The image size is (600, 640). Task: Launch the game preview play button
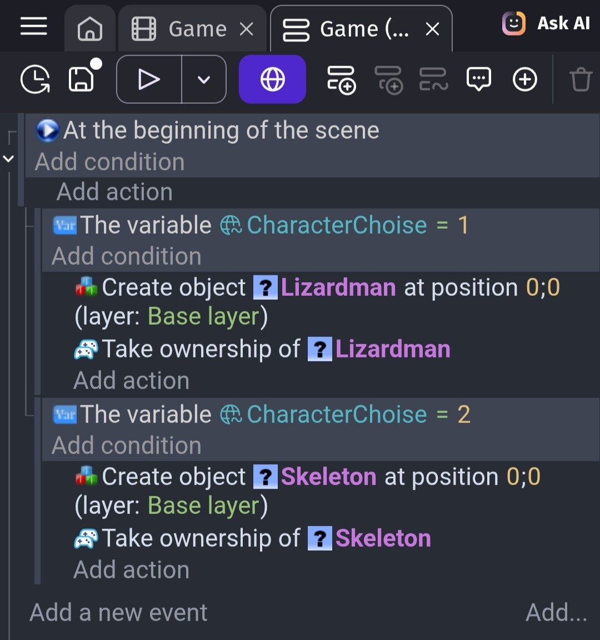point(148,79)
